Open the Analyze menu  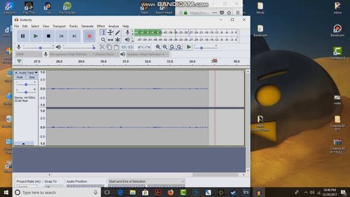click(114, 26)
